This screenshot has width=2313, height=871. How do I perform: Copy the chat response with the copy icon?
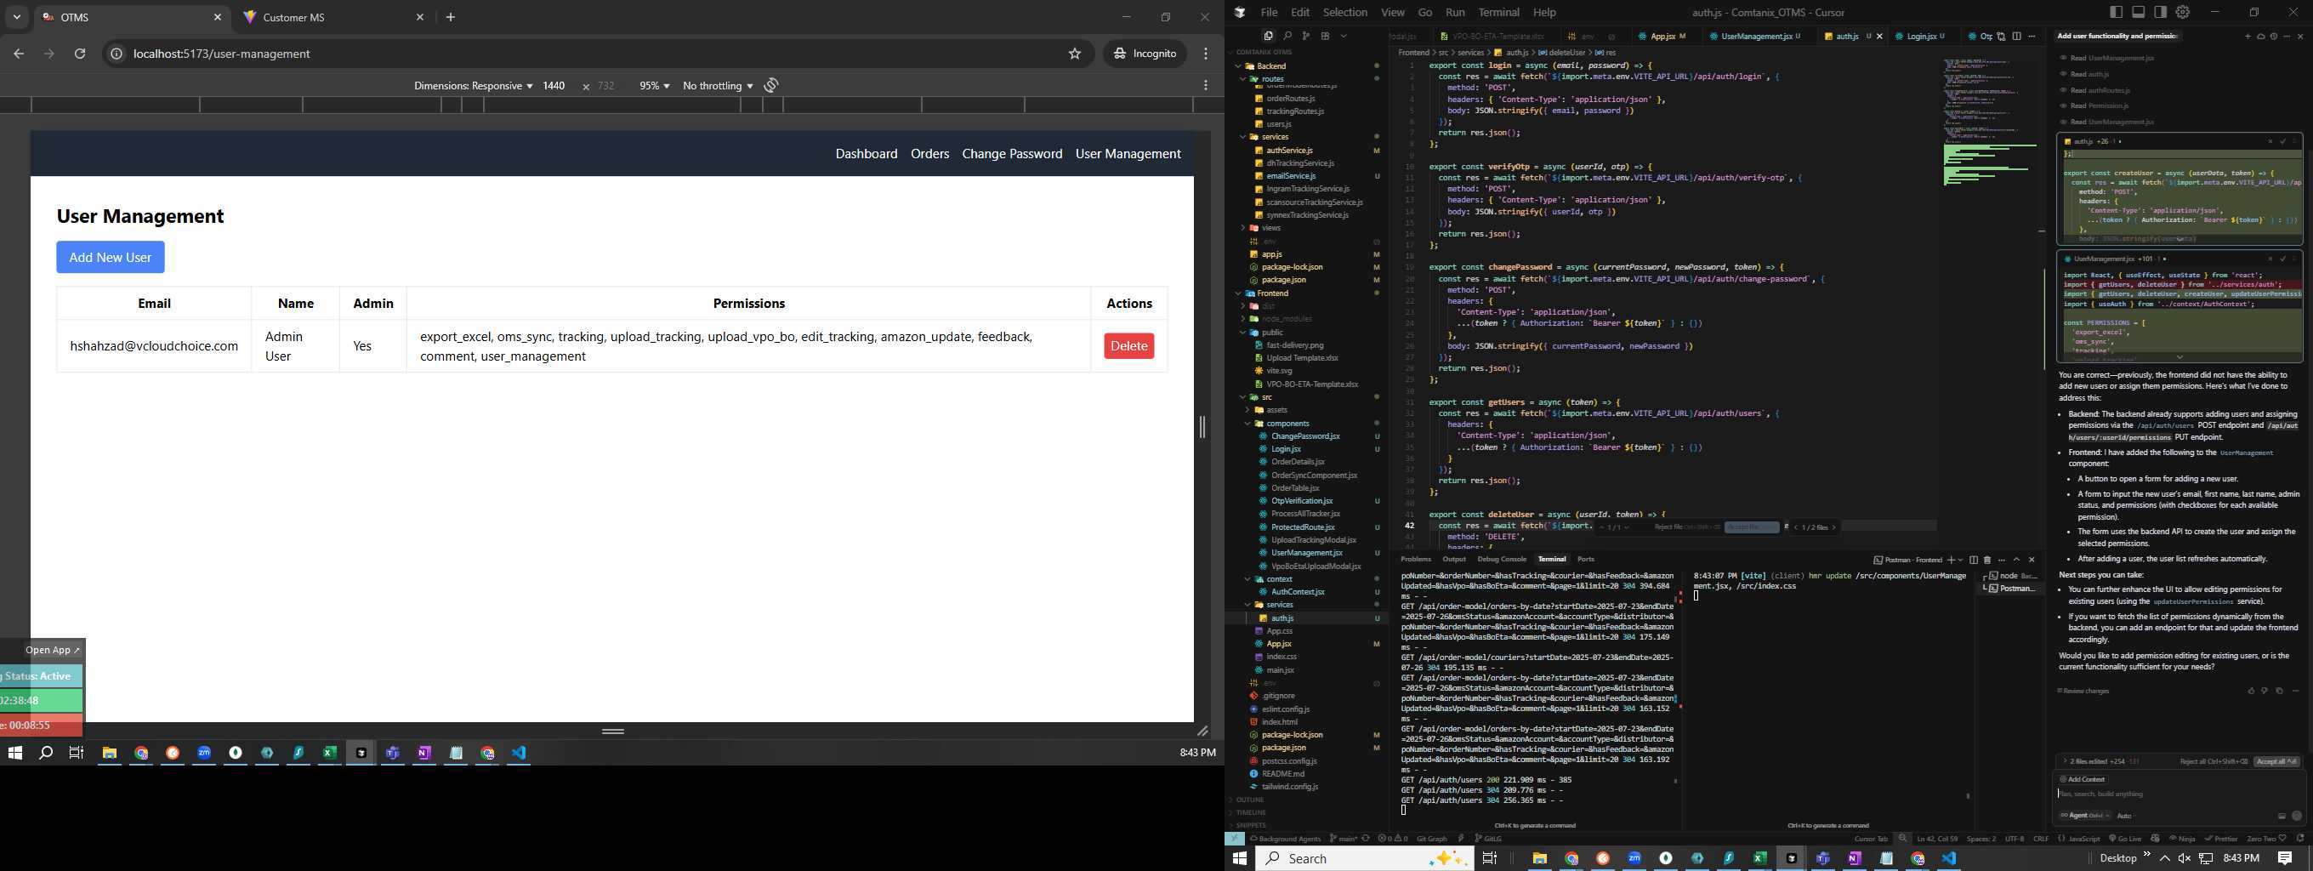pos(2280,691)
